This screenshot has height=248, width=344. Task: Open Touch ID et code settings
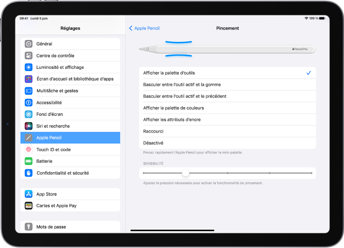[x=70, y=149]
